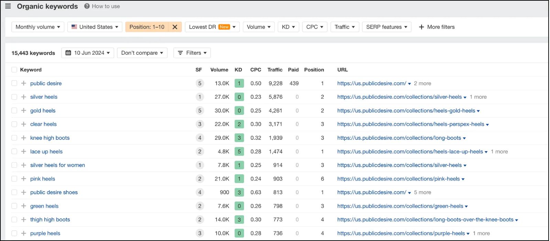Click the KD badge for lace up heels
Screen dimensions: 550x241
point(239,151)
